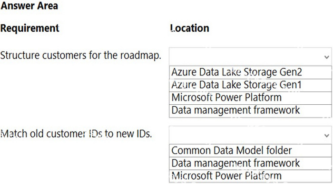Pick Data management framework for matching IDs
This screenshot has width=333, height=184.
coord(250,163)
